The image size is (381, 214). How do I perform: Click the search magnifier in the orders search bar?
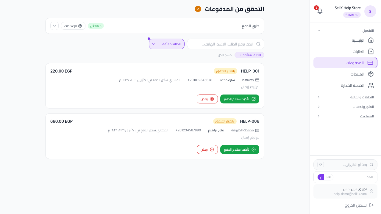click(x=258, y=44)
